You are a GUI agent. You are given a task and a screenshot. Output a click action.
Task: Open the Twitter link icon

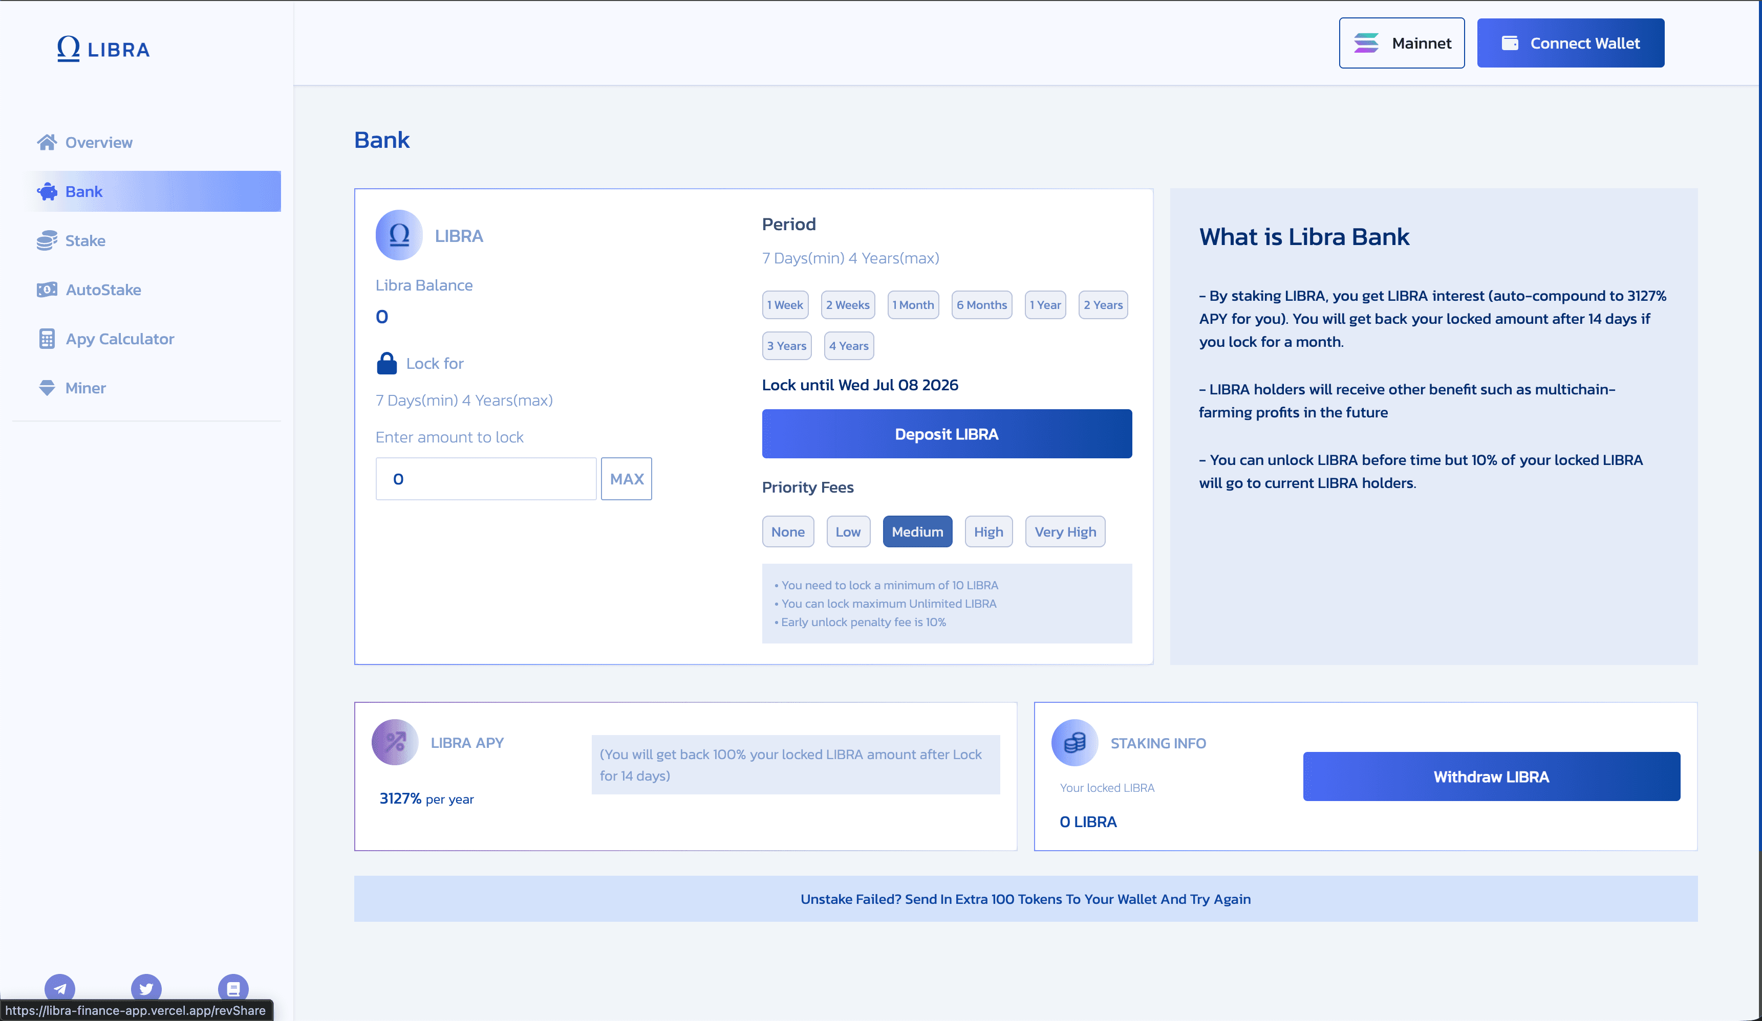click(x=146, y=988)
